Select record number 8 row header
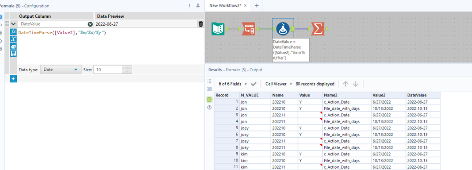Screen dimensions: 472x170 (x=226, y=147)
